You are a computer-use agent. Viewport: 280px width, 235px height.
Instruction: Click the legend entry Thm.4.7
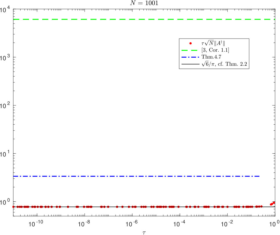pos(211,57)
